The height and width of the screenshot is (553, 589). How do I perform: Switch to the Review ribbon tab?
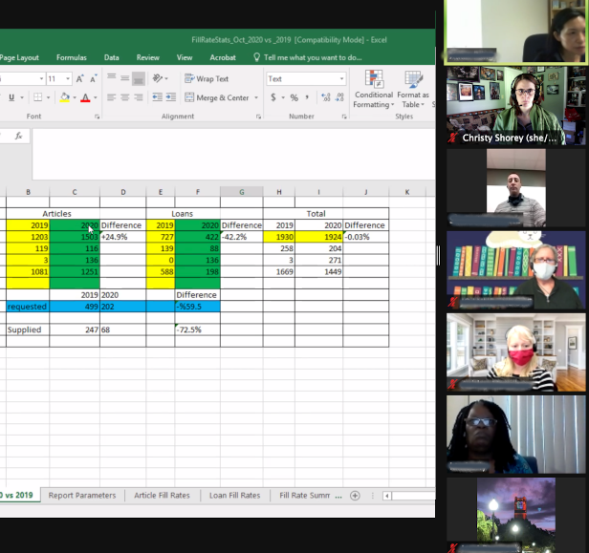[x=148, y=57]
